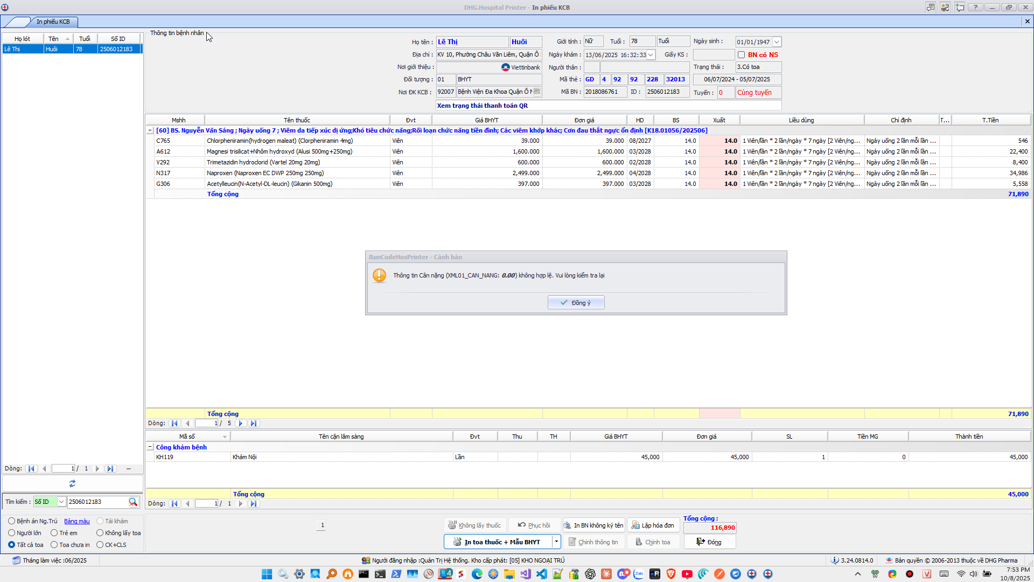Viewport: 1034px width, 582px height.
Task: Jump to last page of medicine list
Action: click(x=254, y=424)
